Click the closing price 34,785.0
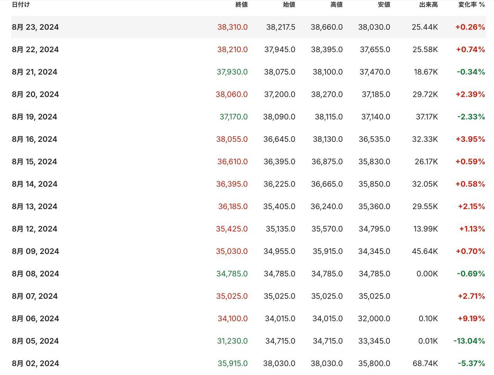 [232, 274]
